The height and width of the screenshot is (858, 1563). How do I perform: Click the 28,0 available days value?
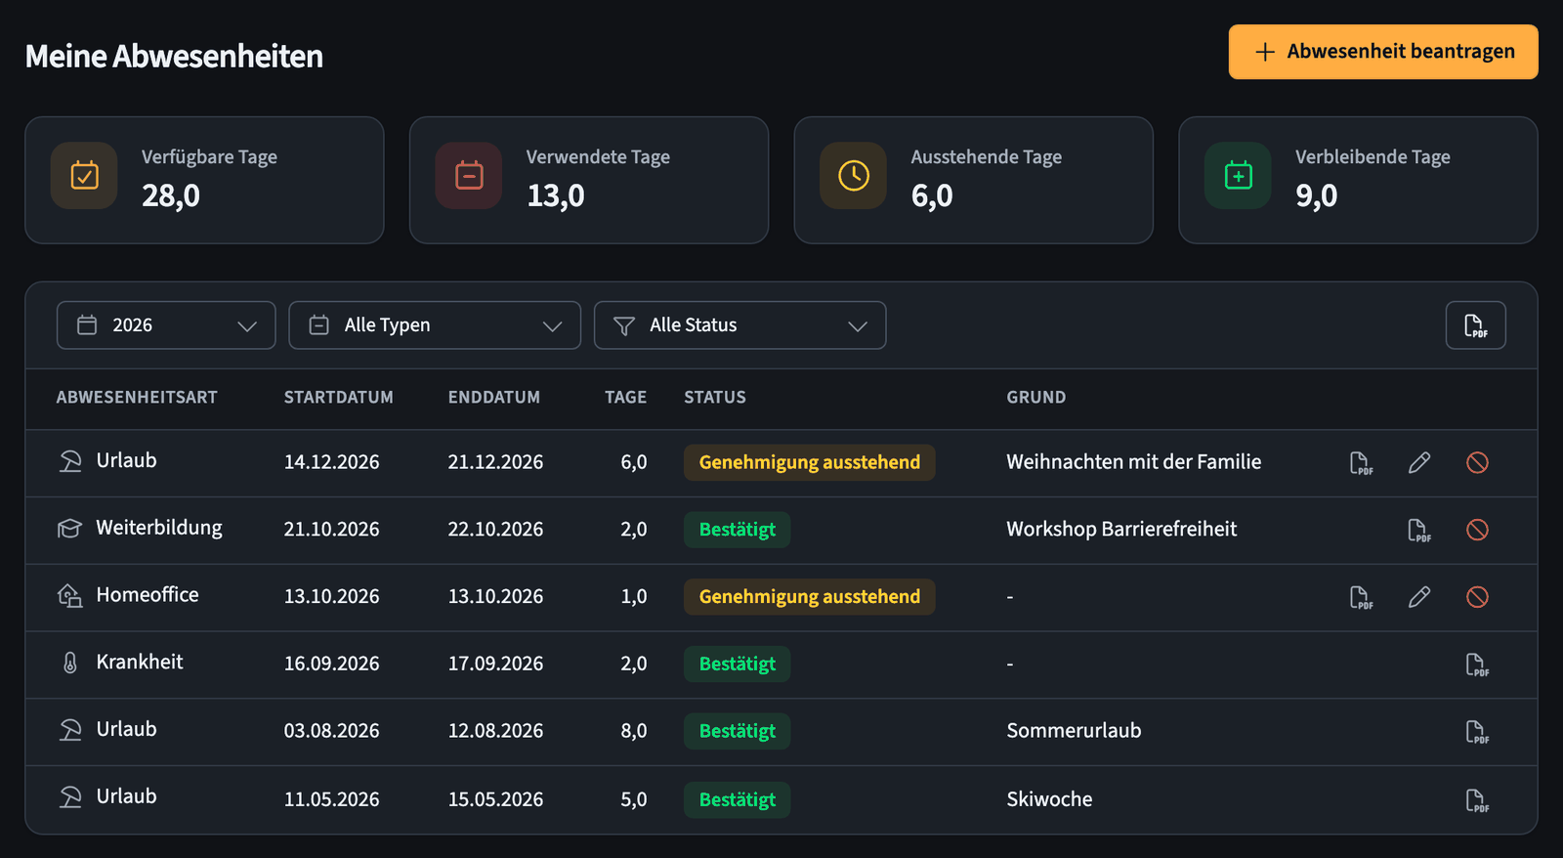171,196
